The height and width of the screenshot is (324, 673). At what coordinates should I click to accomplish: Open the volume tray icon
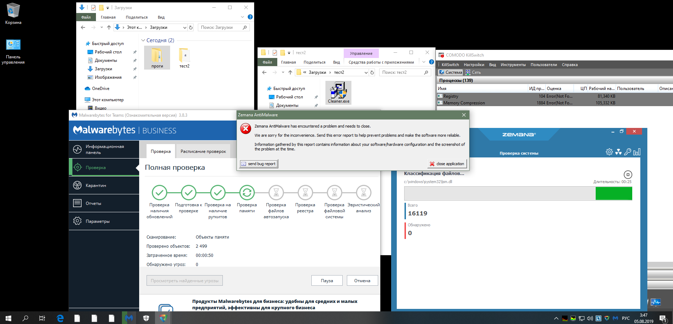590,318
